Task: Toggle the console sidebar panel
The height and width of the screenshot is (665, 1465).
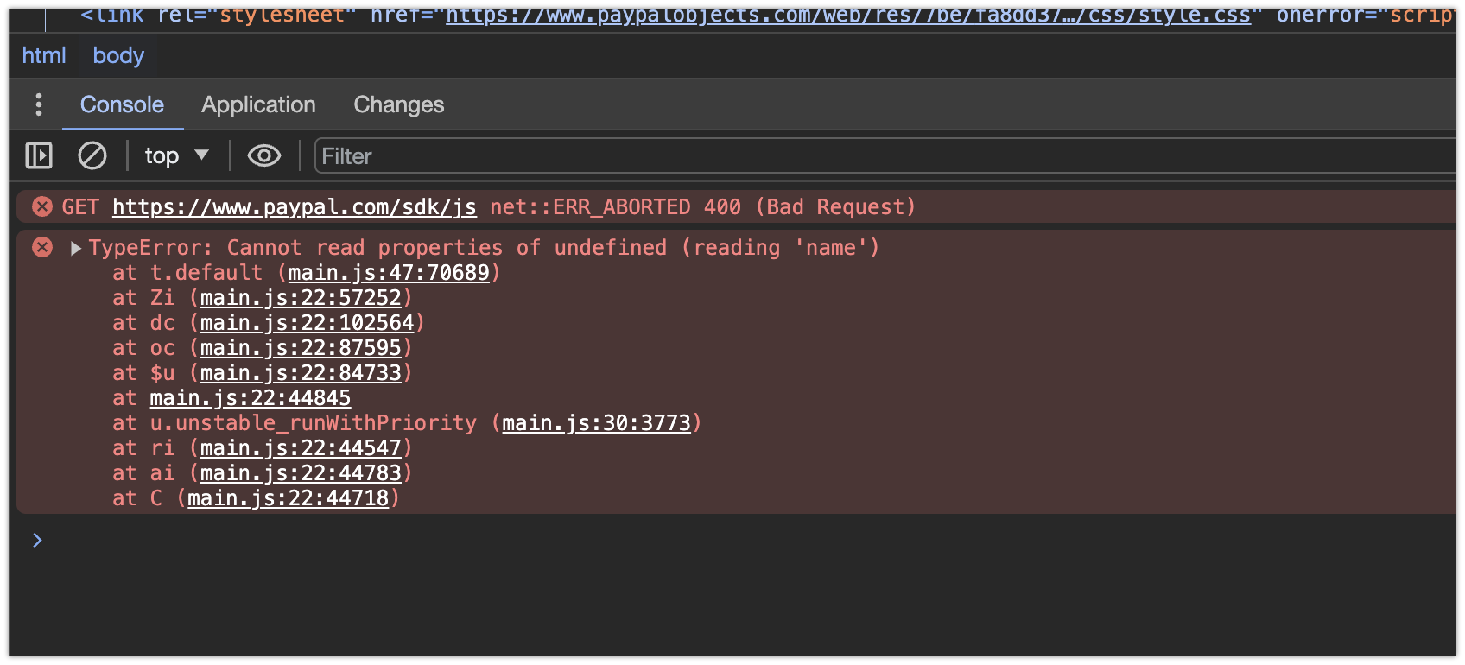Action: [x=38, y=155]
